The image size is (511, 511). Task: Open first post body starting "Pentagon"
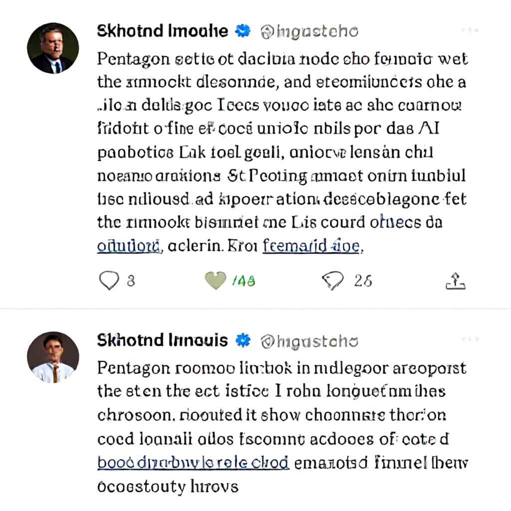(282, 152)
